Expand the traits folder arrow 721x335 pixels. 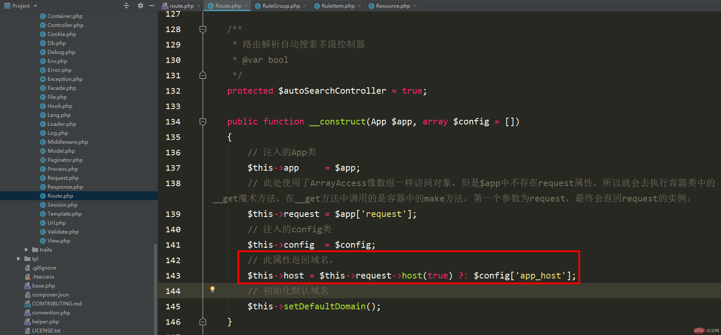(x=26, y=250)
